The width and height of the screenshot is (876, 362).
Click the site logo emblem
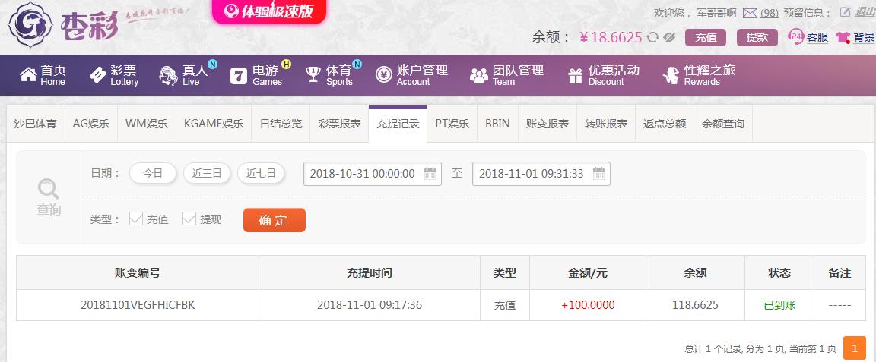pos(30,25)
